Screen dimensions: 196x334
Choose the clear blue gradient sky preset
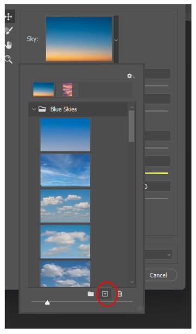(x=65, y=134)
